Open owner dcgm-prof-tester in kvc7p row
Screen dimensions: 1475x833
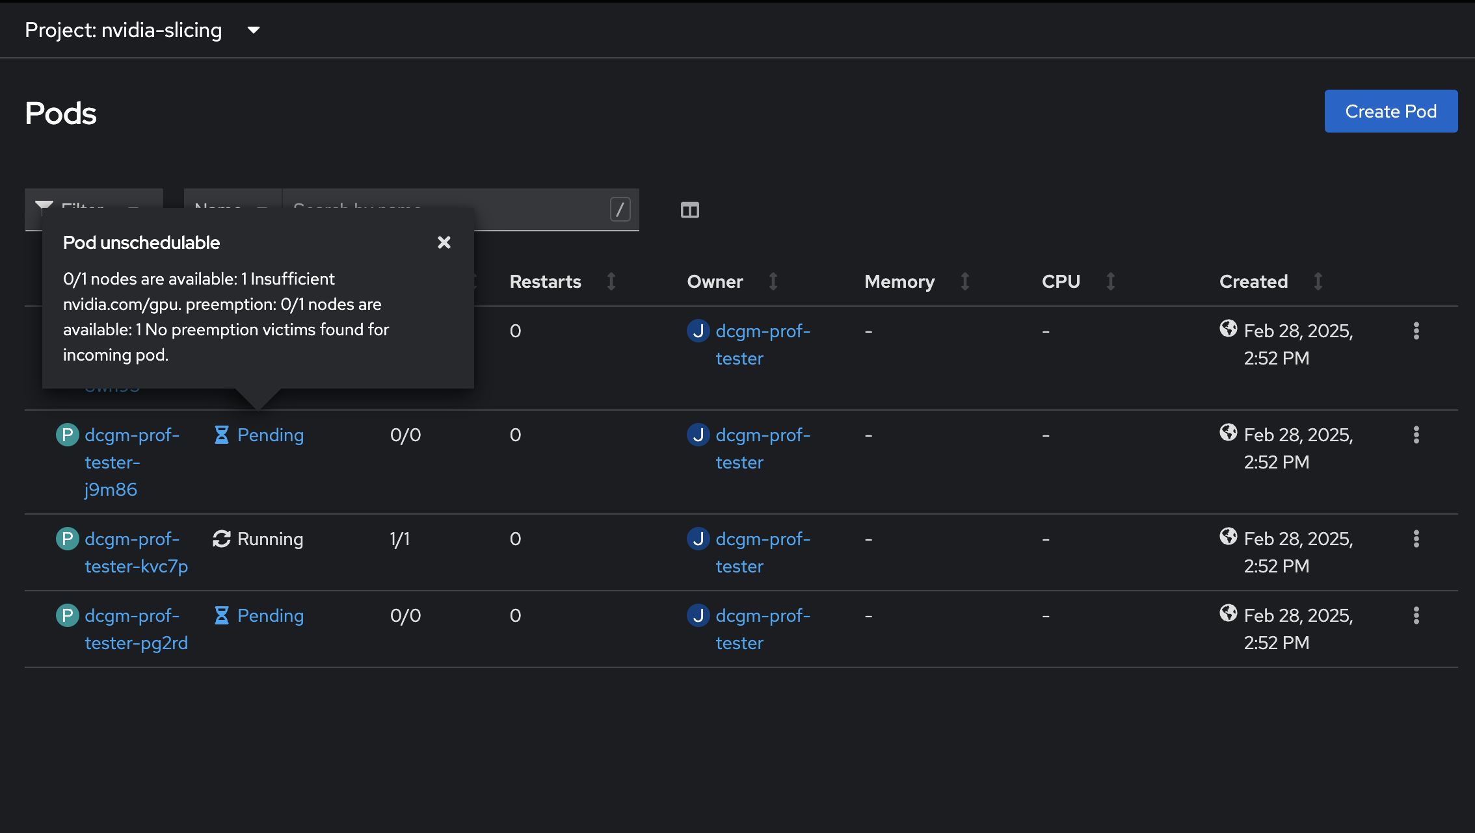click(x=763, y=552)
